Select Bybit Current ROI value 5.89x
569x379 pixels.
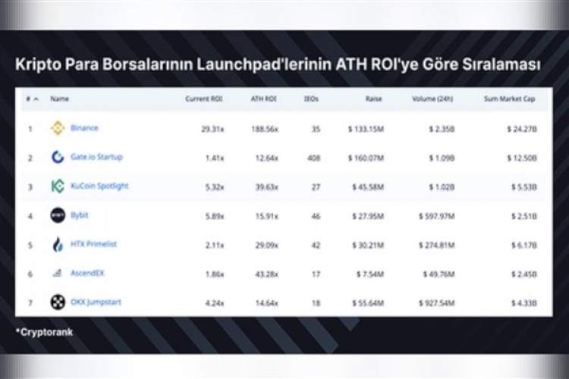click(x=215, y=217)
